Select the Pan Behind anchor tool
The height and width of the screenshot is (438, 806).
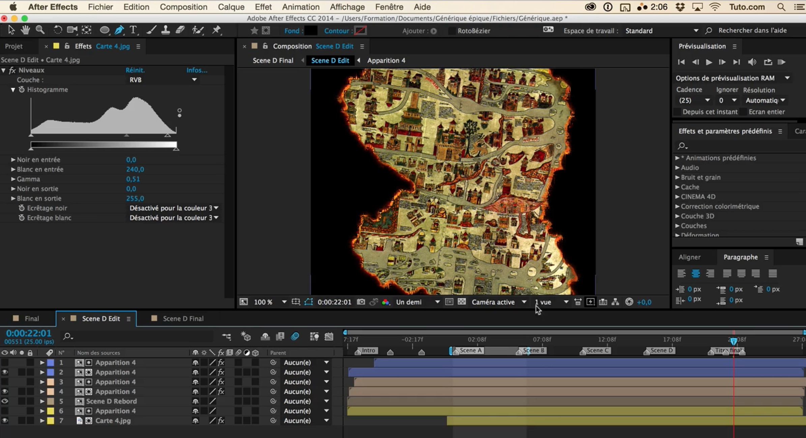(87, 30)
